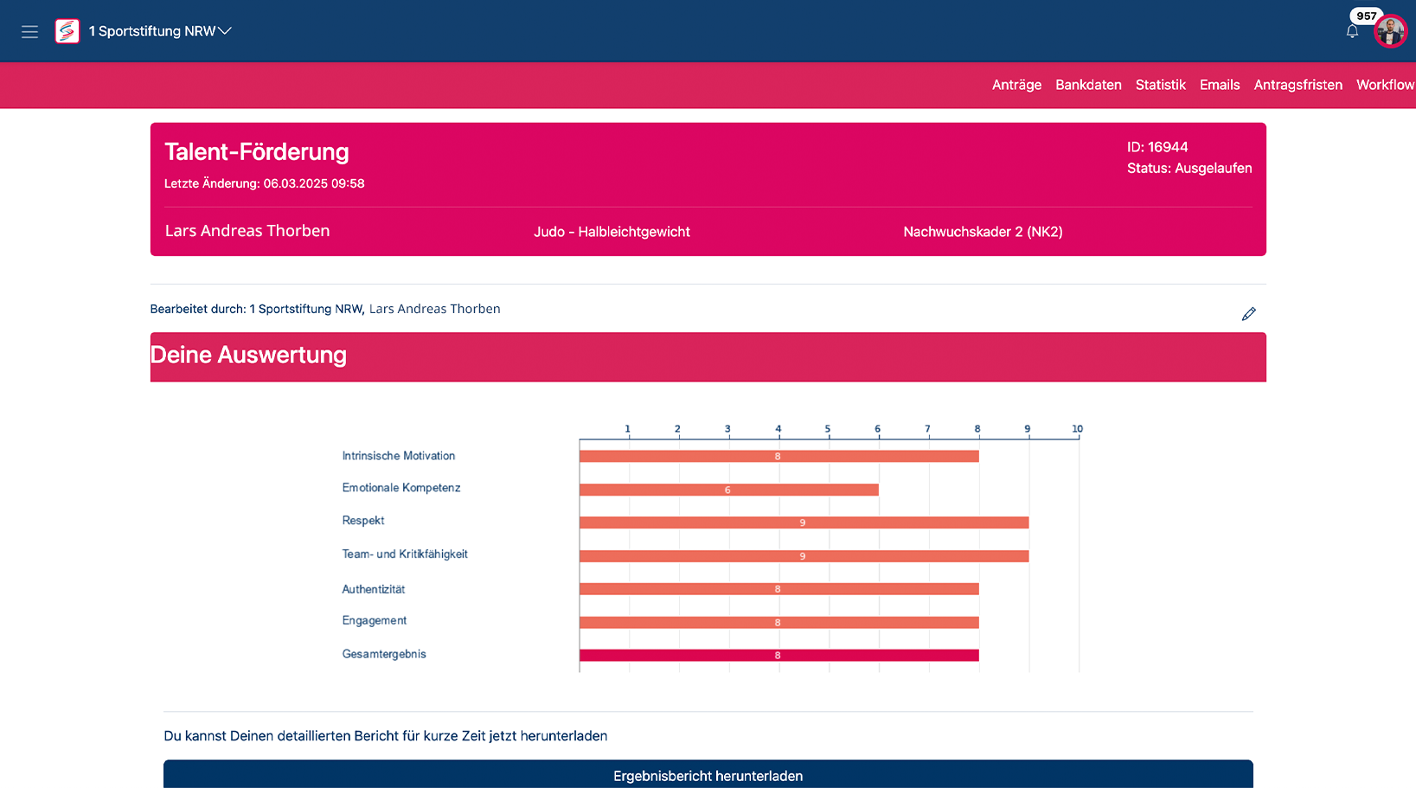This screenshot has width=1416, height=788.
Task: Click the Respekt bar in the chart
Action: click(x=804, y=522)
